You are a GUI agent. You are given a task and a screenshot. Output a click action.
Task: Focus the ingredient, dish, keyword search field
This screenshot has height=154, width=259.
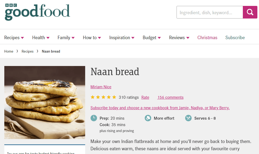(x=209, y=13)
